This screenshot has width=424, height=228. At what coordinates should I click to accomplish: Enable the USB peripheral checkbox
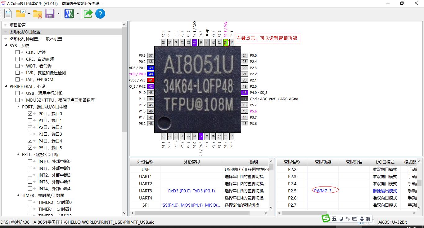coord(18,93)
